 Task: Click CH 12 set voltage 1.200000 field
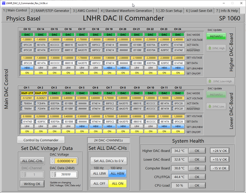click(x=178, y=116)
